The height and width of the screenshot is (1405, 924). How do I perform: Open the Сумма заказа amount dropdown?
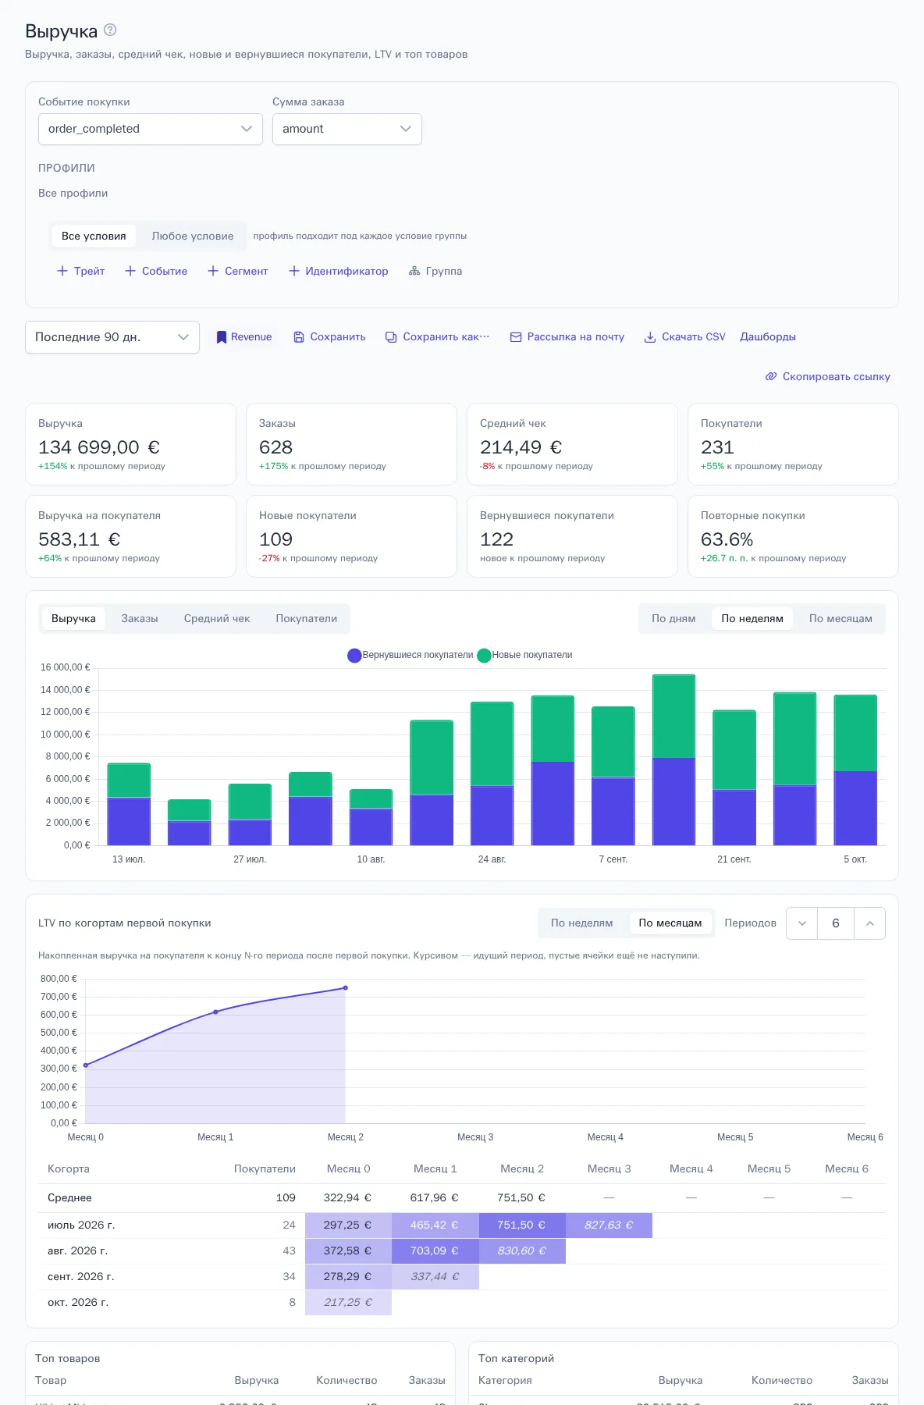click(347, 129)
